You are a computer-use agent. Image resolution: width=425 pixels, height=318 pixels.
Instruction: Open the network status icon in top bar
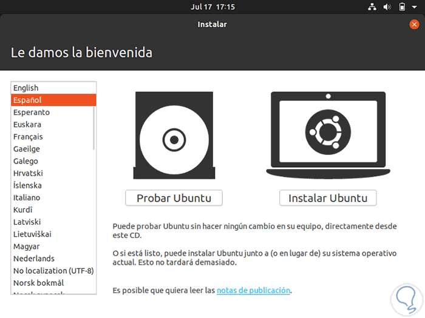372,7
